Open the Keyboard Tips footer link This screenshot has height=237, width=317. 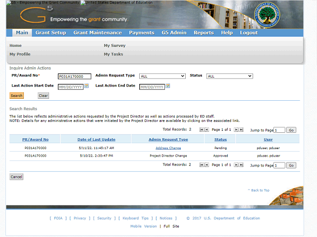135,218
